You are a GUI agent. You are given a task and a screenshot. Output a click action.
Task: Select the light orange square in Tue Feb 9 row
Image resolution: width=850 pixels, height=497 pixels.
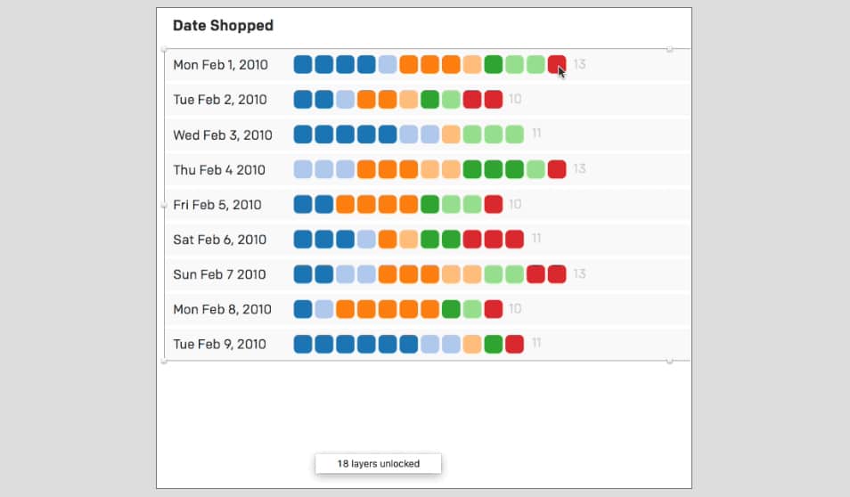click(x=472, y=344)
